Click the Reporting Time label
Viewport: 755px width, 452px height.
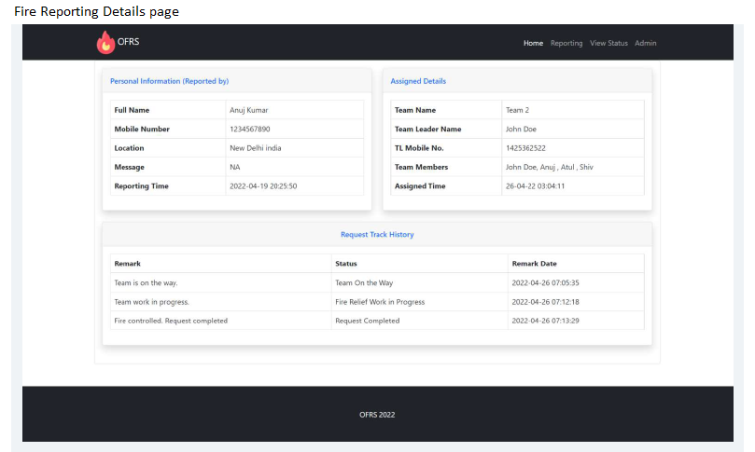coord(141,186)
